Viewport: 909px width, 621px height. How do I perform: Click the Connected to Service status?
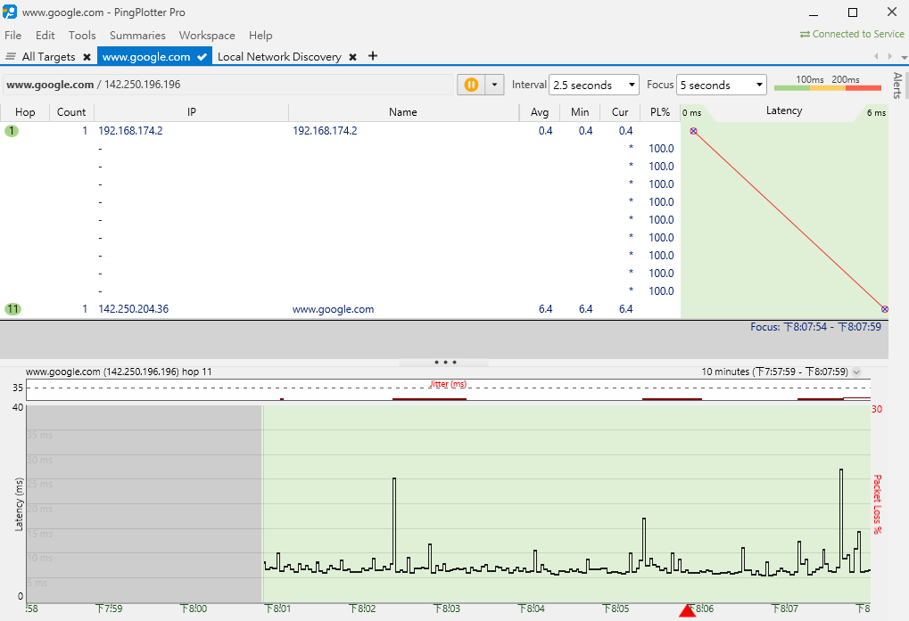(852, 34)
